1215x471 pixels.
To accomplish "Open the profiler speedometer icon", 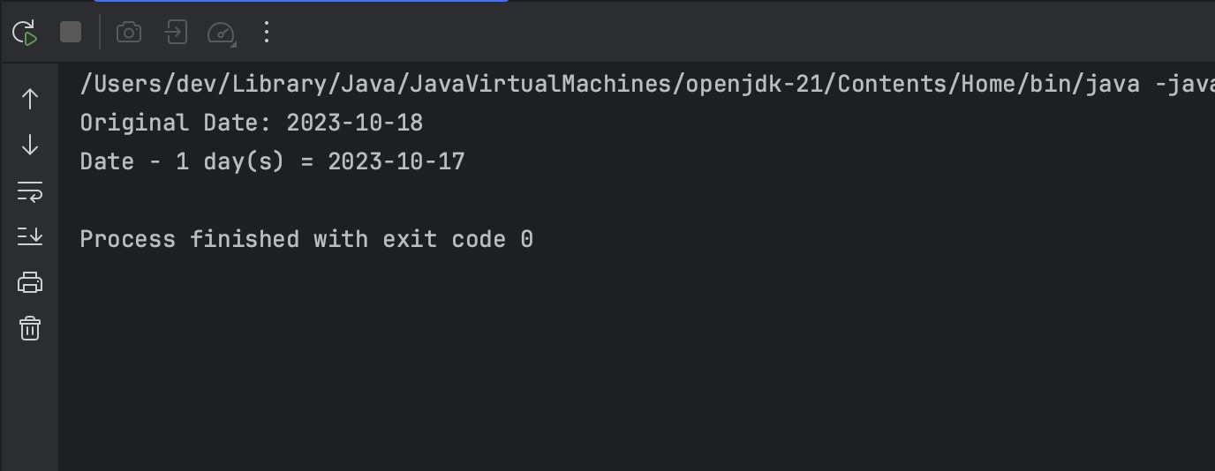I will 221,34.
